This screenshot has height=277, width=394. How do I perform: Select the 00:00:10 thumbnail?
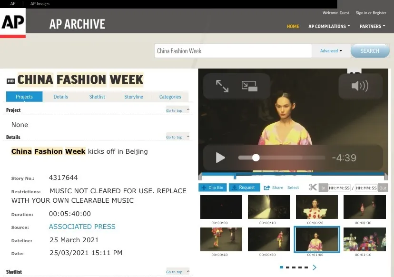tap(269, 207)
